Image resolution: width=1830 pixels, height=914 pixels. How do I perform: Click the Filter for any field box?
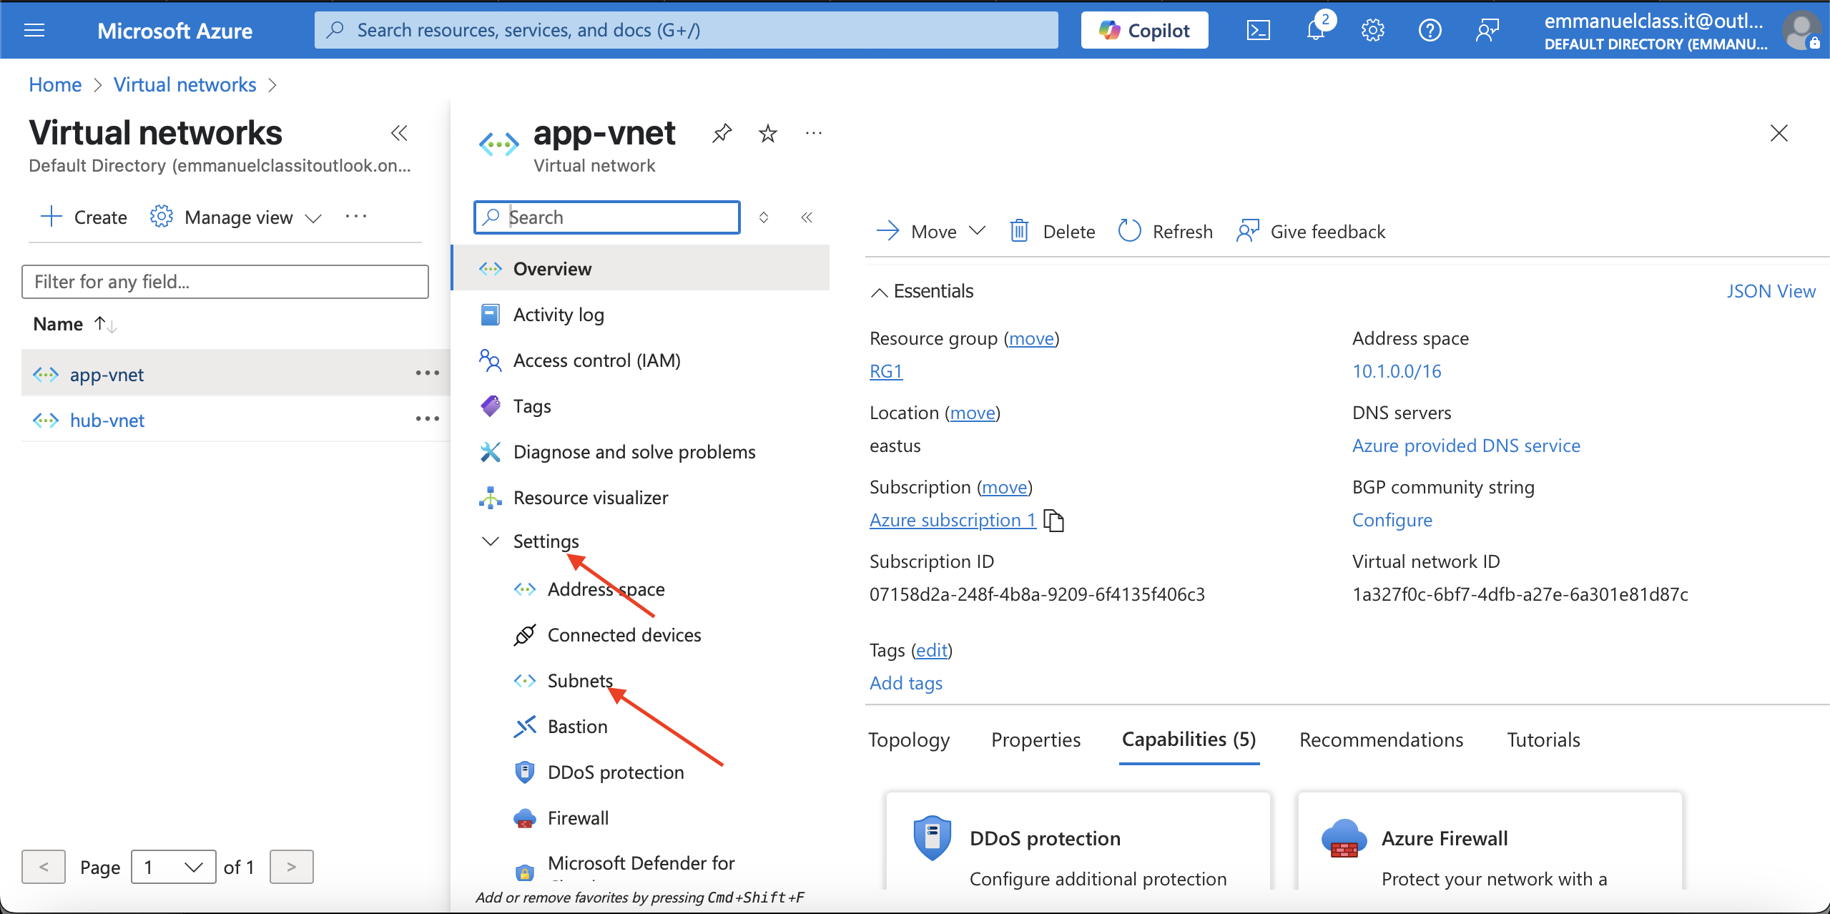(225, 282)
